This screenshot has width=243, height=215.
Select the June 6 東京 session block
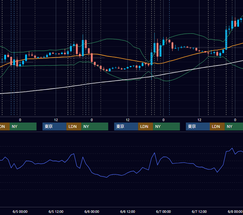(126, 126)
